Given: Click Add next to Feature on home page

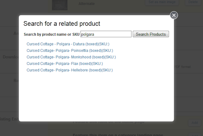Looking at the screenshot, I should coord(195,123).
